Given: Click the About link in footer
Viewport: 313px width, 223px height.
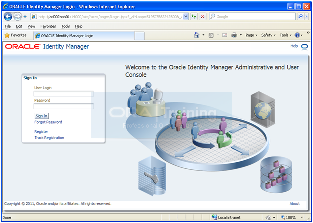Looking at the screenshot, I should (295, 204).
